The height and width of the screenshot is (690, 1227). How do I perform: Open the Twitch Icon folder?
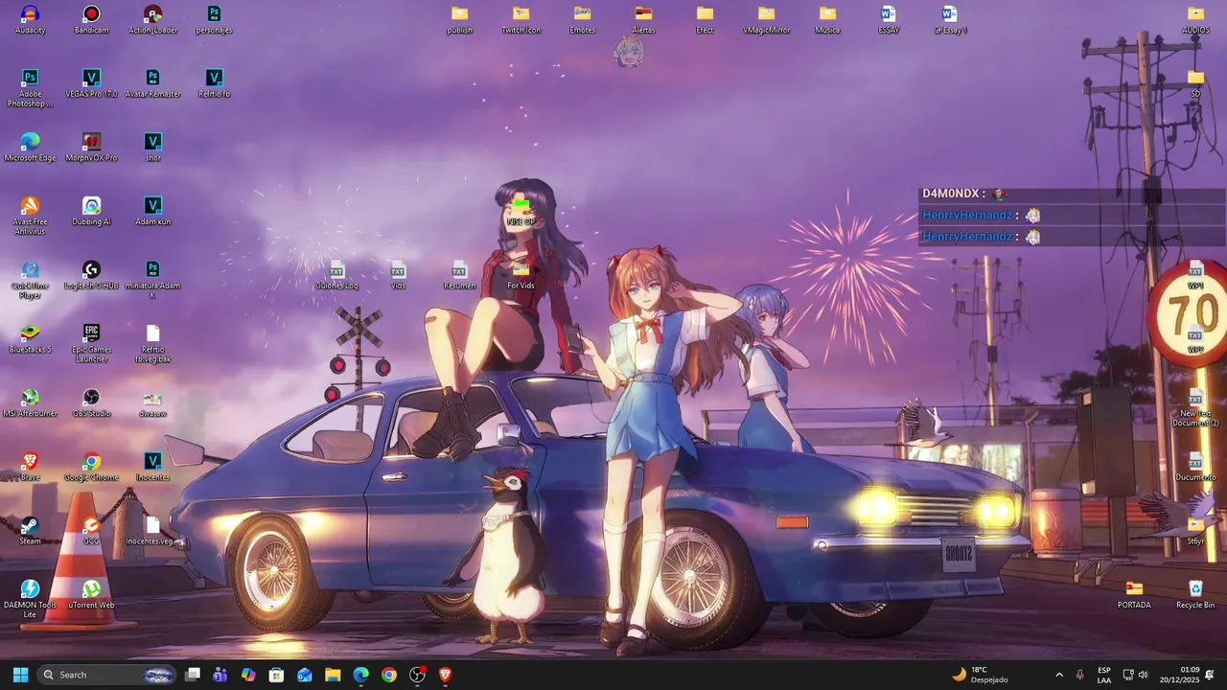pos(521,20)
